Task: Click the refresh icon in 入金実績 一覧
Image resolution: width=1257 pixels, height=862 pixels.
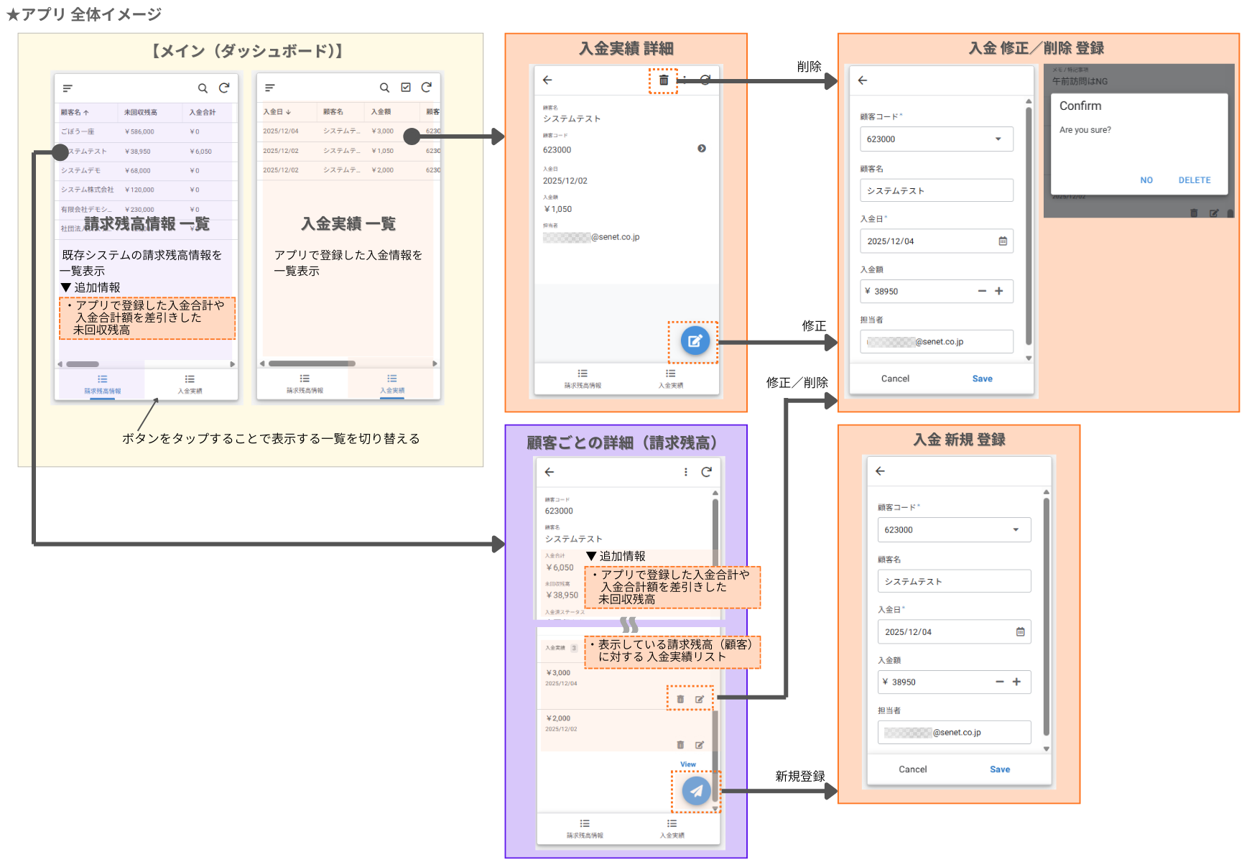Action: [427, 86]
